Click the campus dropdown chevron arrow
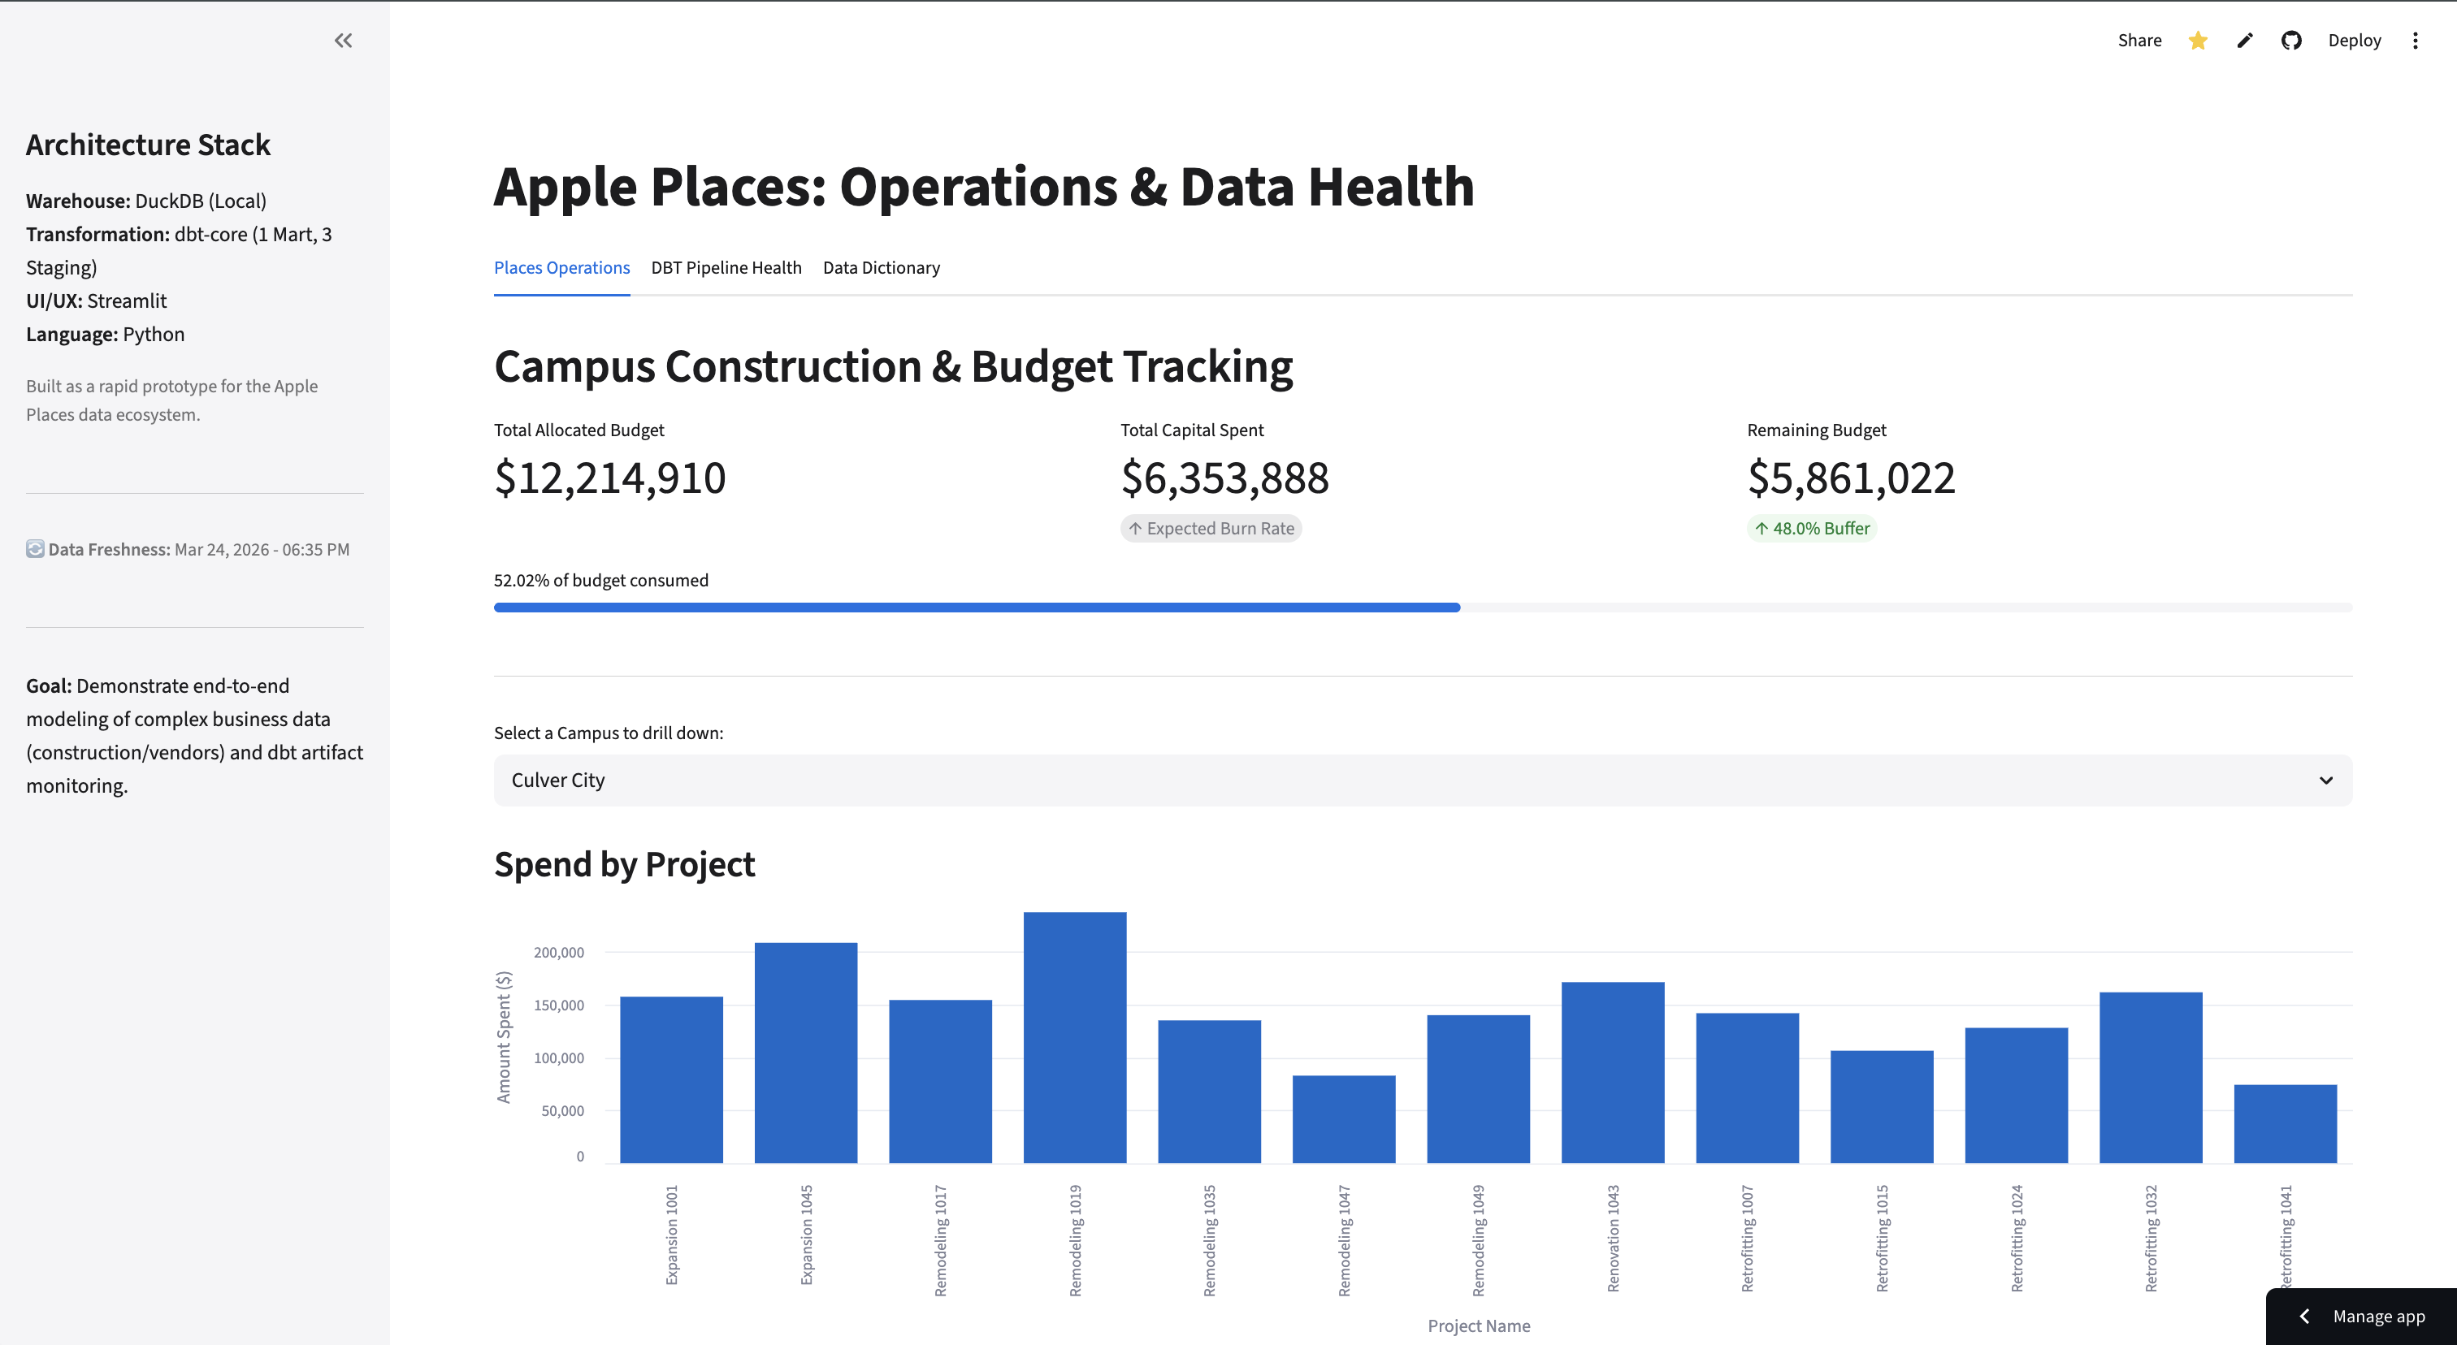Image resolution: width=2457 pixels, height=1345 pixels. [x=2325, y=780]
